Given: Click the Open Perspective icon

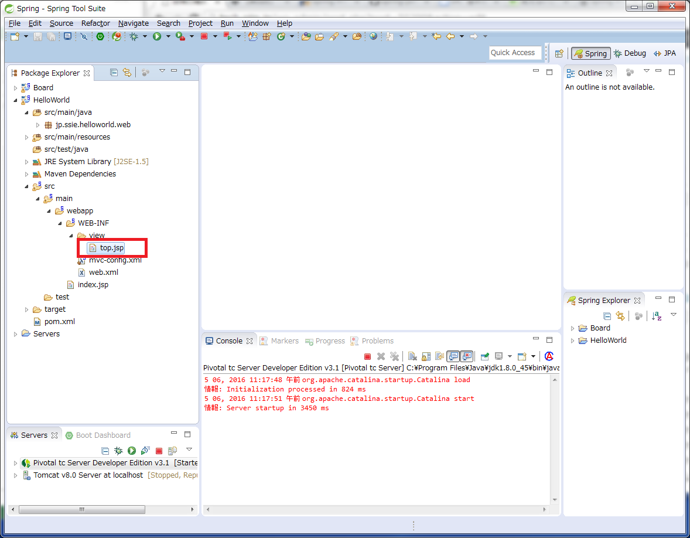Looking at the screenshot, I should pos(559,53).
